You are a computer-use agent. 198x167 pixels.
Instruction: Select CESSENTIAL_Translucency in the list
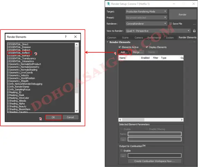[22, 58]
